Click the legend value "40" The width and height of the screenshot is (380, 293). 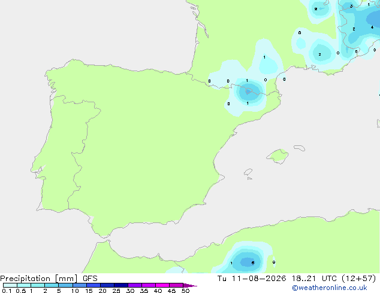pos(158,291)
